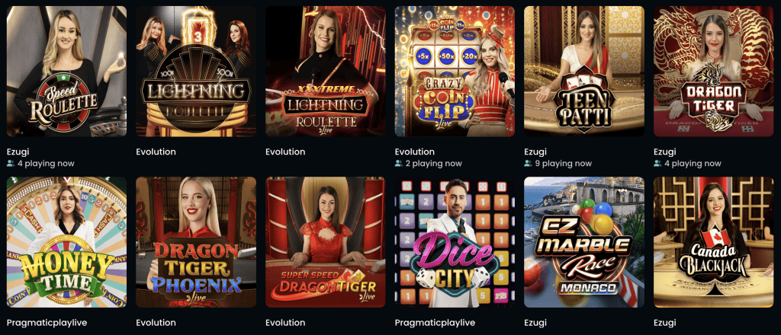
Task: Open the Dice City game thumbnail
Action: pos(455,242)
